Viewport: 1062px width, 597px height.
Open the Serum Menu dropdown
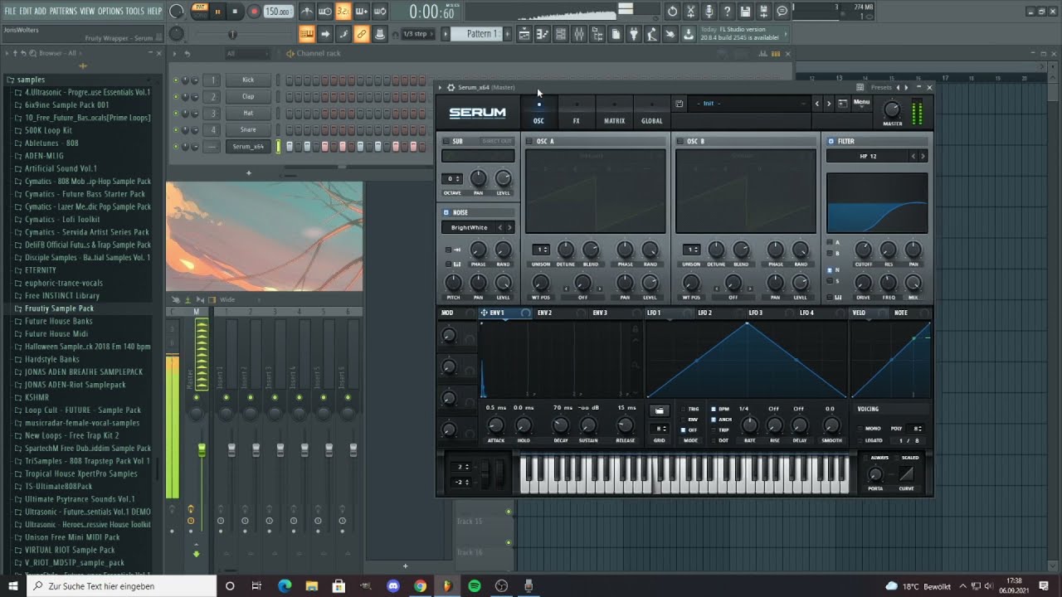pos(861,103)
